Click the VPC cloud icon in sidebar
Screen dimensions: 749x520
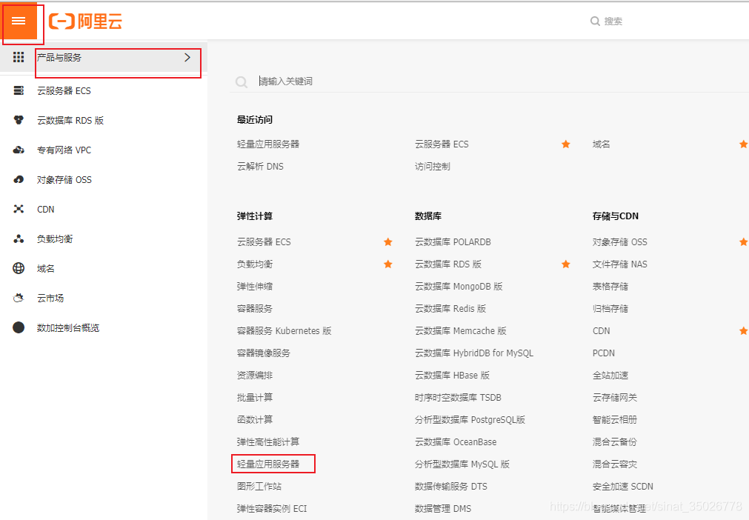19,150
